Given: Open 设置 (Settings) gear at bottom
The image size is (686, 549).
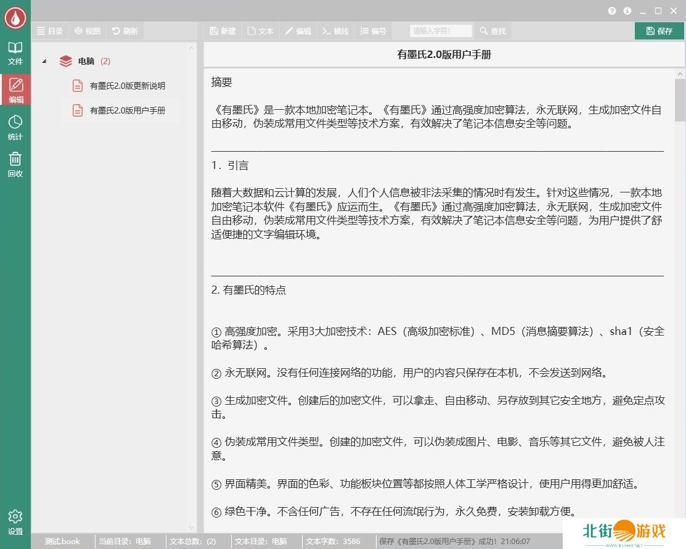Looking at the screenshot, I should tap(15, 522).
